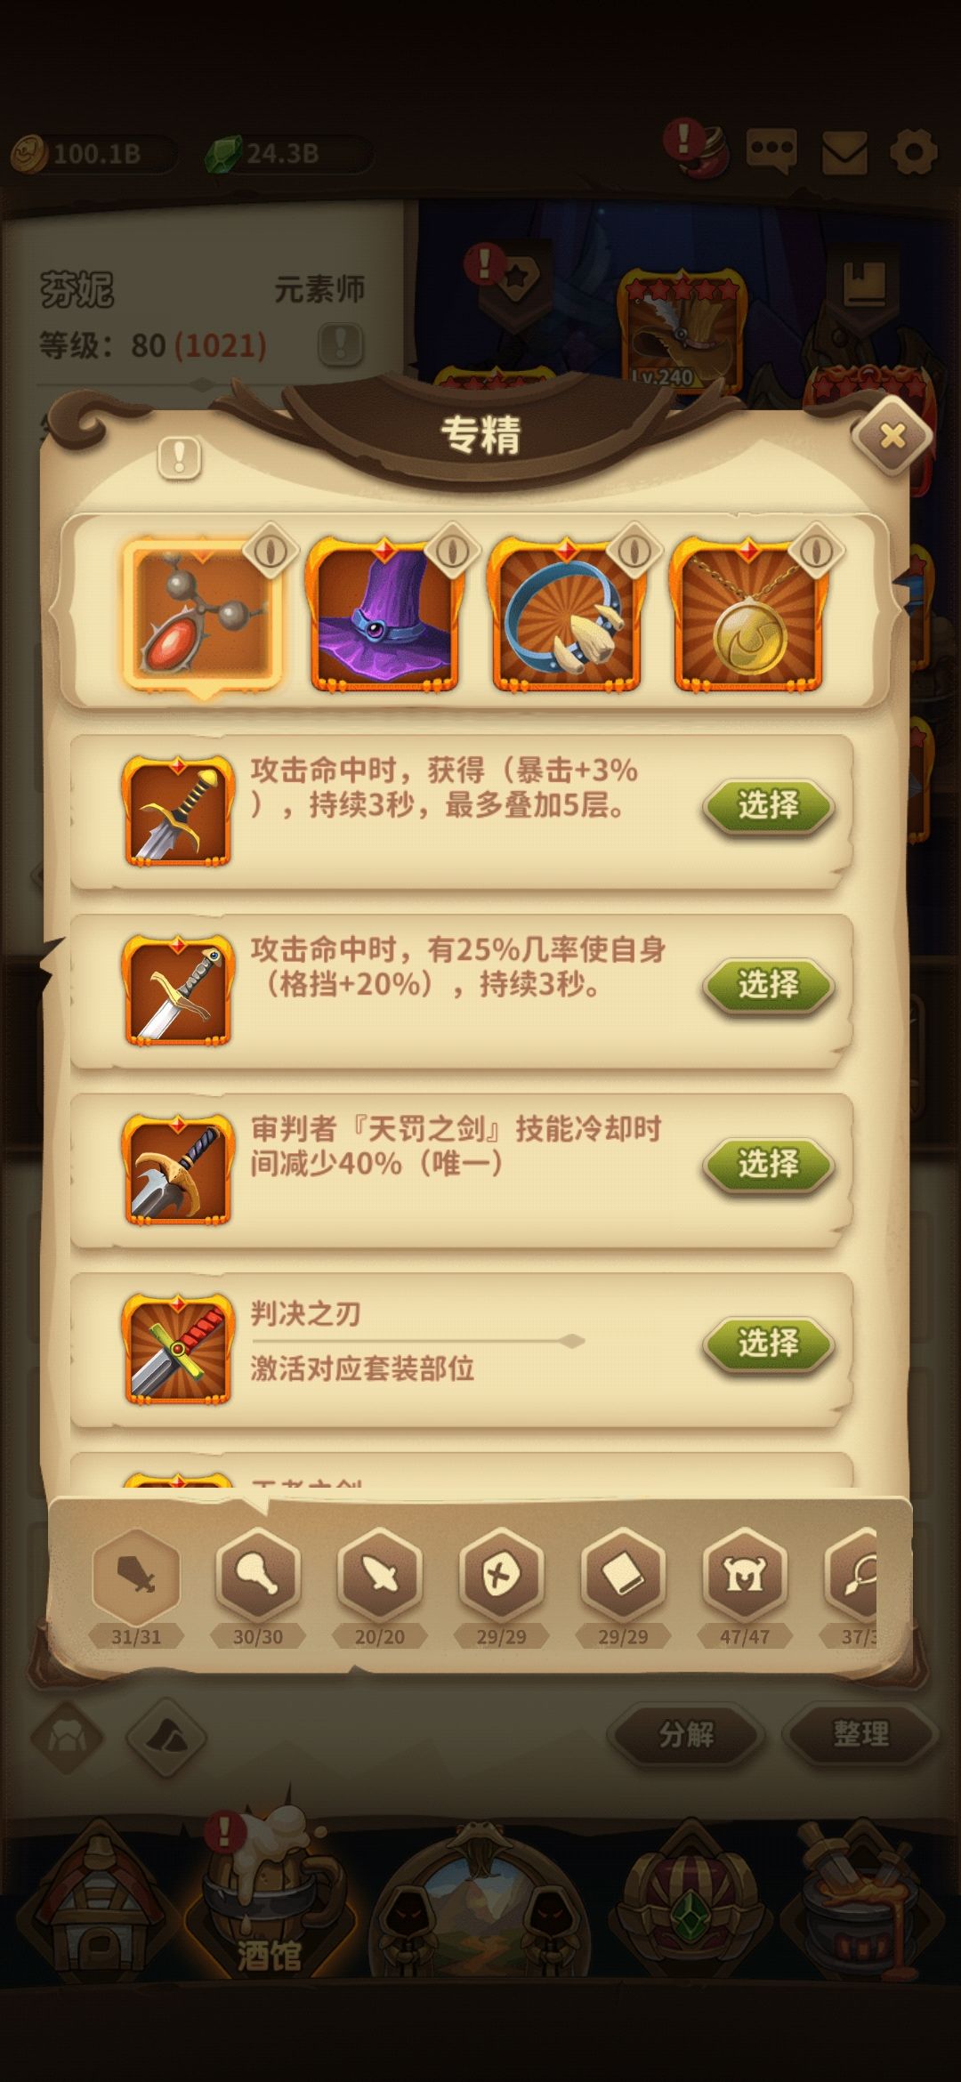This screenshot has height=2082, width=961.
Task: Choose the crit +3% dagger specialization
Action: [x=769, y=806]
